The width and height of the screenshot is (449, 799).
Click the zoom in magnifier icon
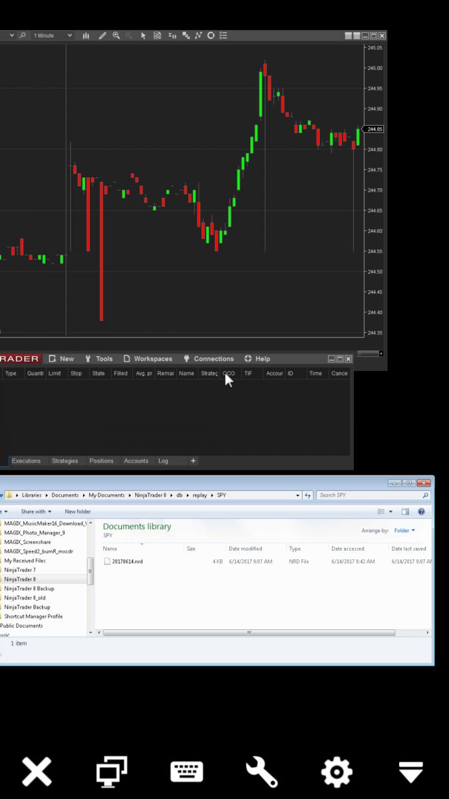tap(116, 35)
